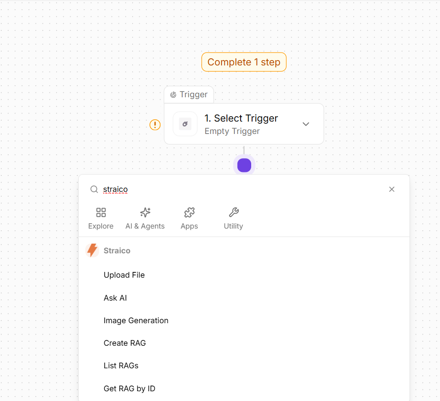
Task: Select the Trigger label above the node
Action: (x=189, y=95)
